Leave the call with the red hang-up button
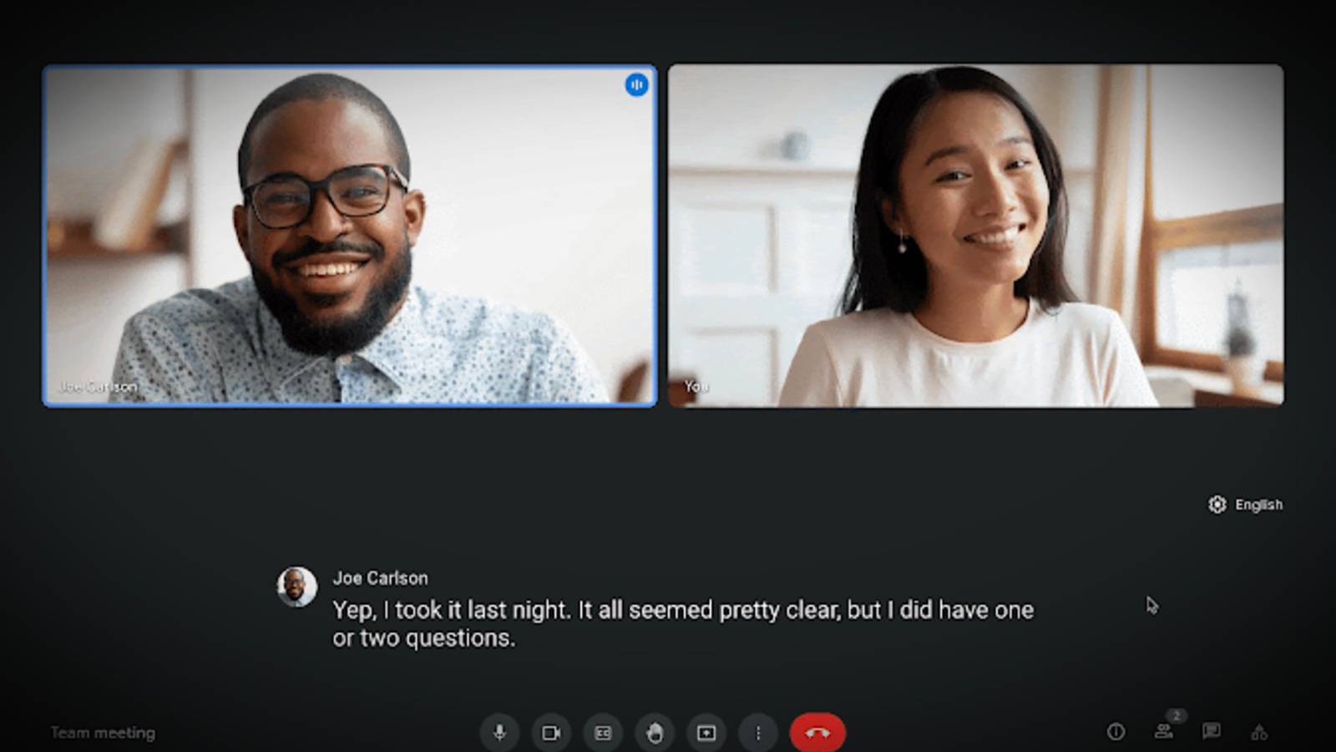1336x752 pixels. 819,733
